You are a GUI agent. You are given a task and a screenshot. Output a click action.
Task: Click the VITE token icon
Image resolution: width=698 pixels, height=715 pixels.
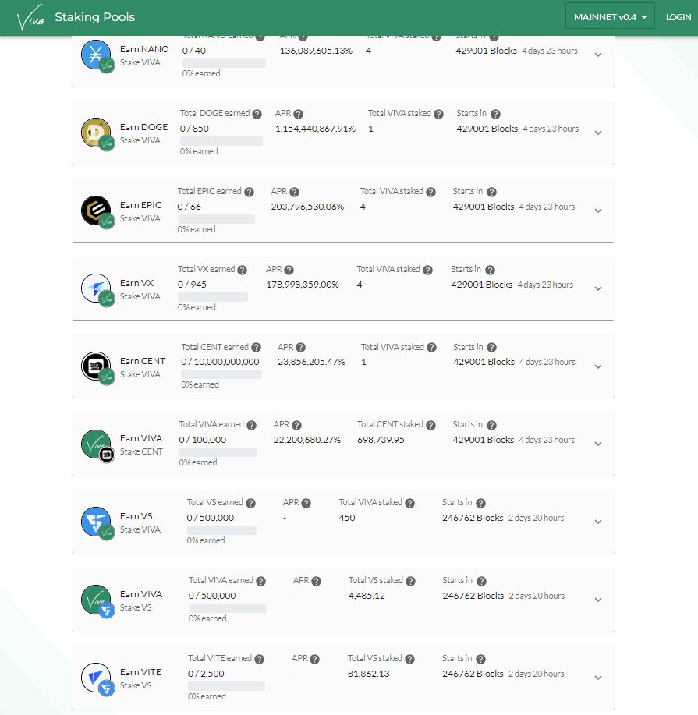tap(96, 678)
